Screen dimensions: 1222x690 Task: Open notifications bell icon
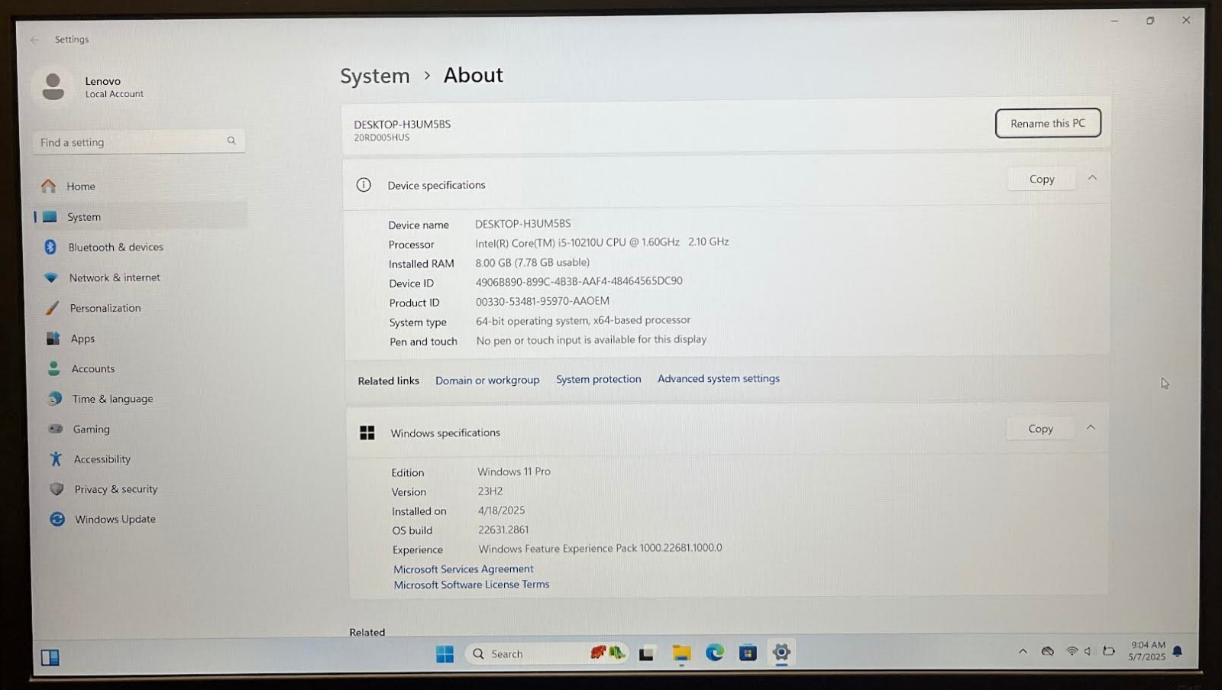tap(1178, 652)
